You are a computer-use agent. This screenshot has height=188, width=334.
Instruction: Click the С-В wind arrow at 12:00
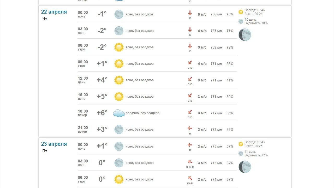(x=190, y=79)
